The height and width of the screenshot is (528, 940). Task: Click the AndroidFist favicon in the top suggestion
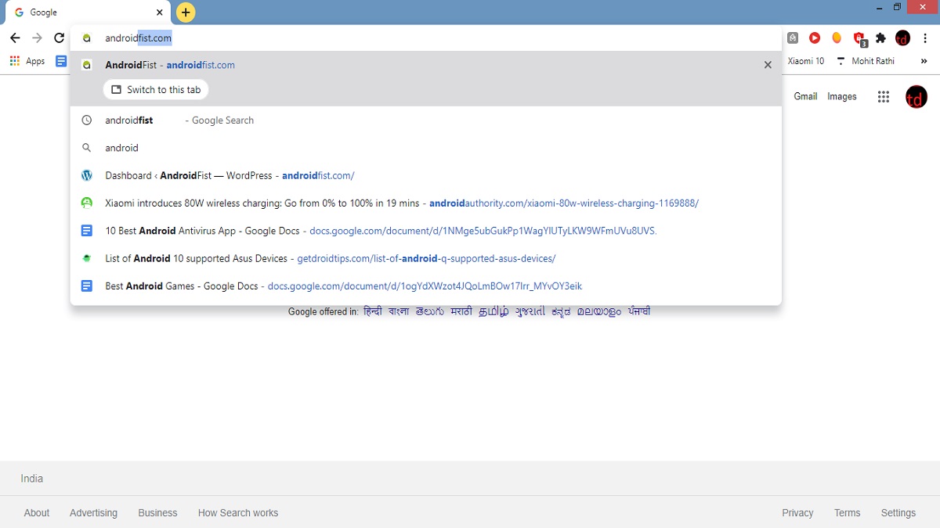tap(87, 65)
